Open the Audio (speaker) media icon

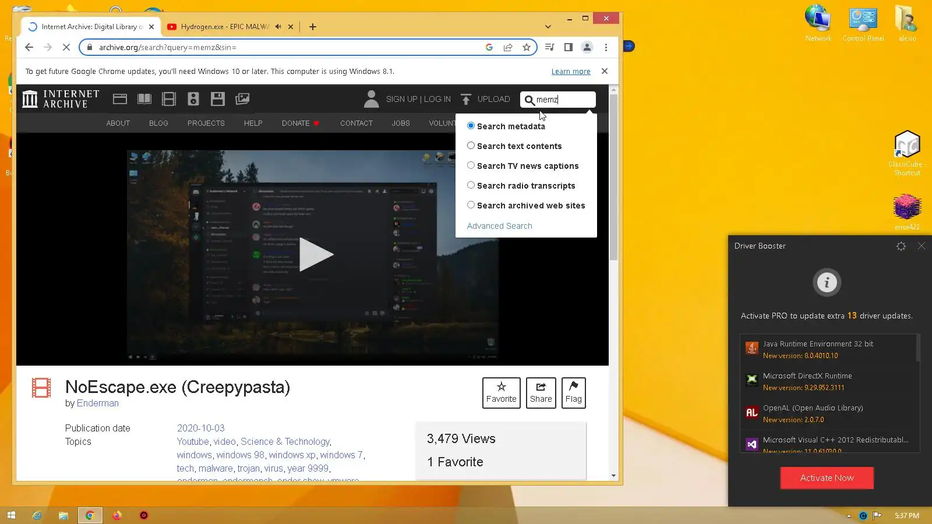coord(193,99)
